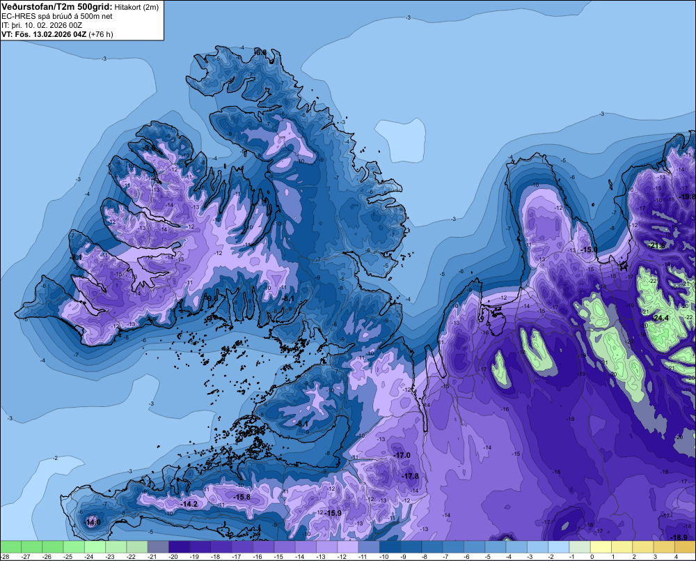Click the 'EC-HRES spá brúuð á 500m net' line
Viewport: 696px width, 561px height.
[x=57, y=16]
